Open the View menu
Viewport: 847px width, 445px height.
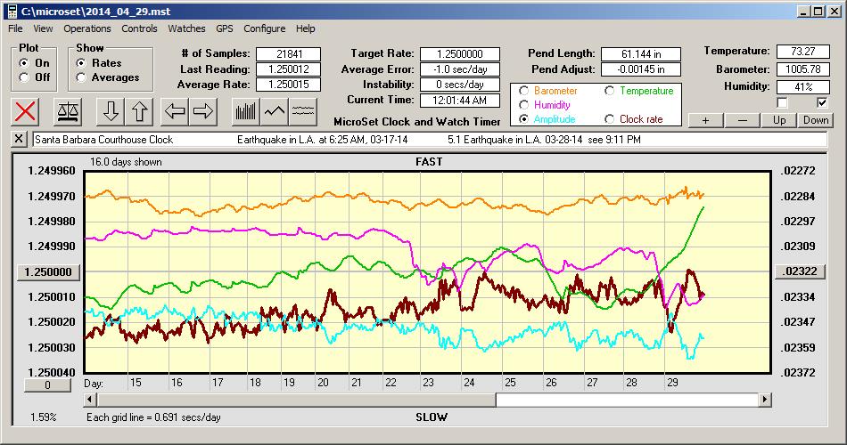click(x=43, y=28)
